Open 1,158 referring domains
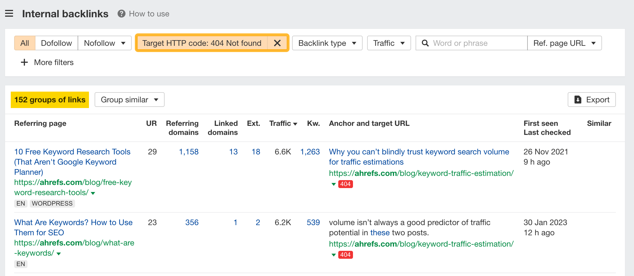The width and height of the screenshot is (634, 276). tap(189, 152)
